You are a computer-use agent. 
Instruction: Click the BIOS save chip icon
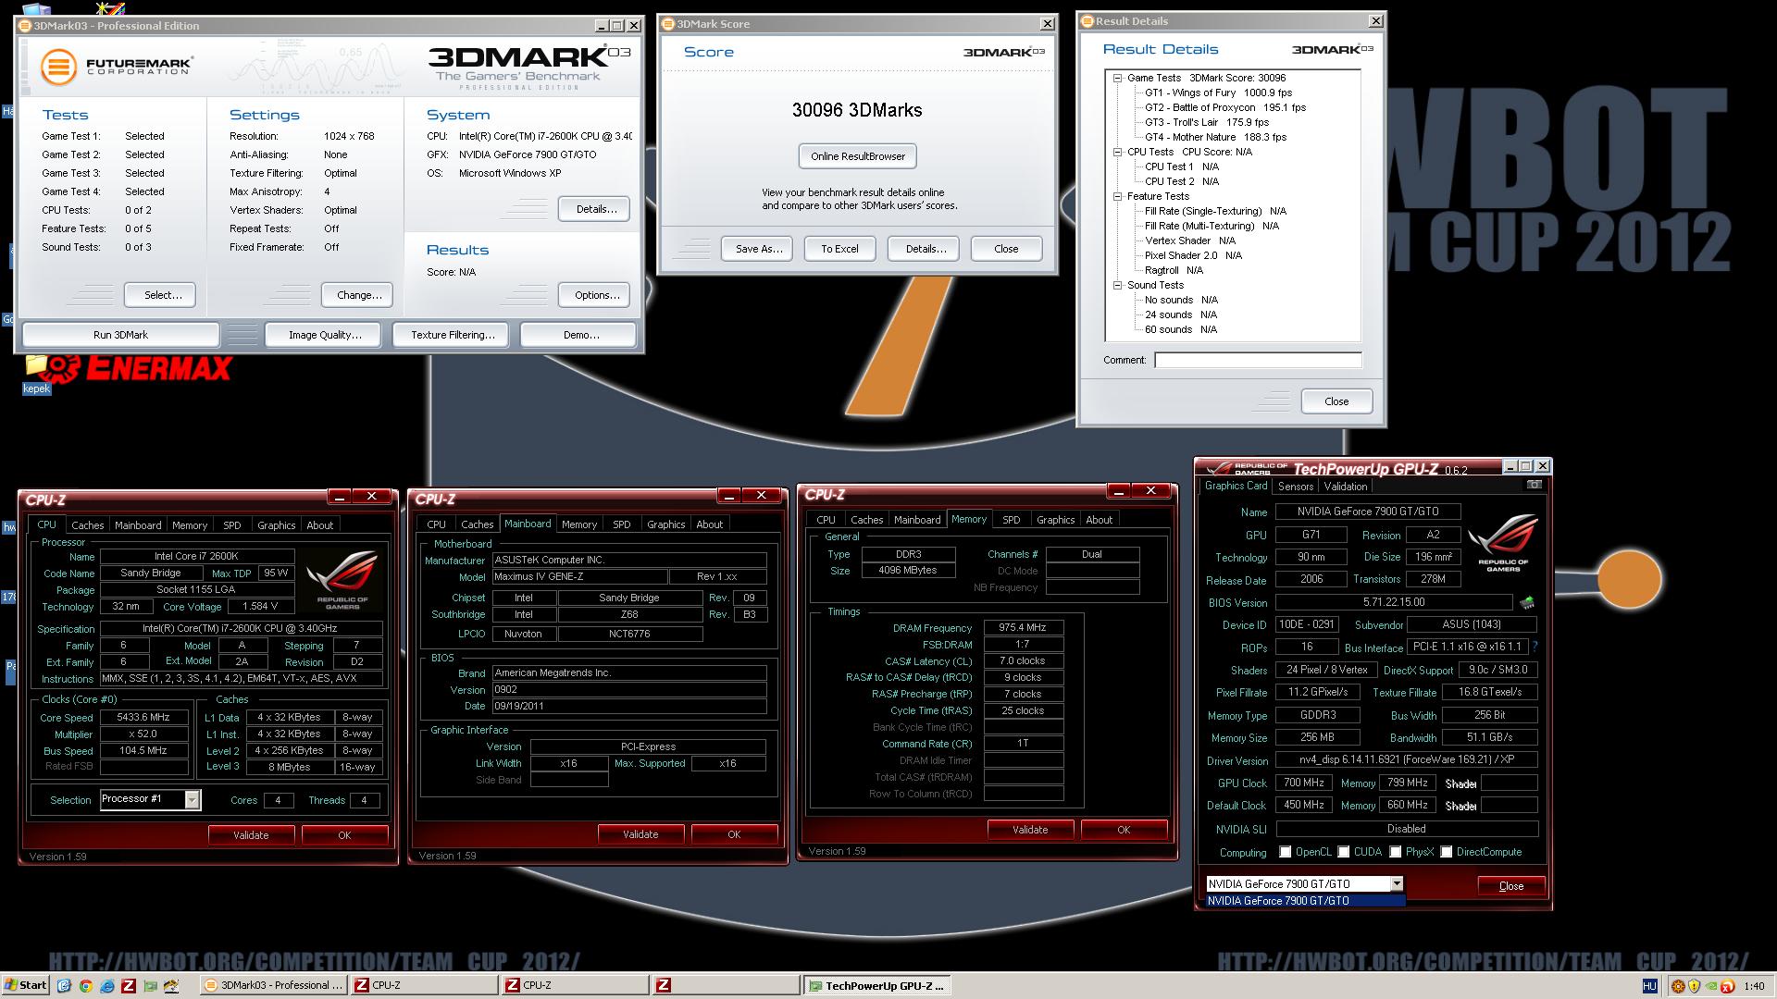1526,602
